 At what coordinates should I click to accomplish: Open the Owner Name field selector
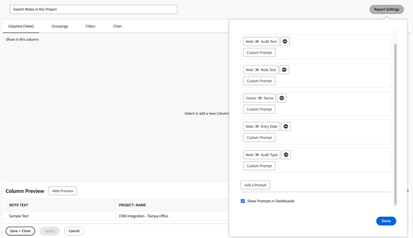click(x=259, y=98)
